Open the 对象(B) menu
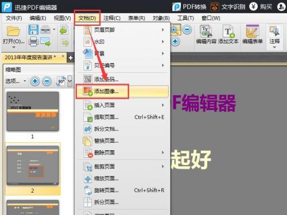Image resolution: width=287 pixels, height=215 pixels. (x=161, y=18)
